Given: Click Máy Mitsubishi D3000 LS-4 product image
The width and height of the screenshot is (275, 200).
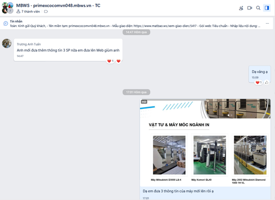Looking at the screenshot, I should coord(169,155).
